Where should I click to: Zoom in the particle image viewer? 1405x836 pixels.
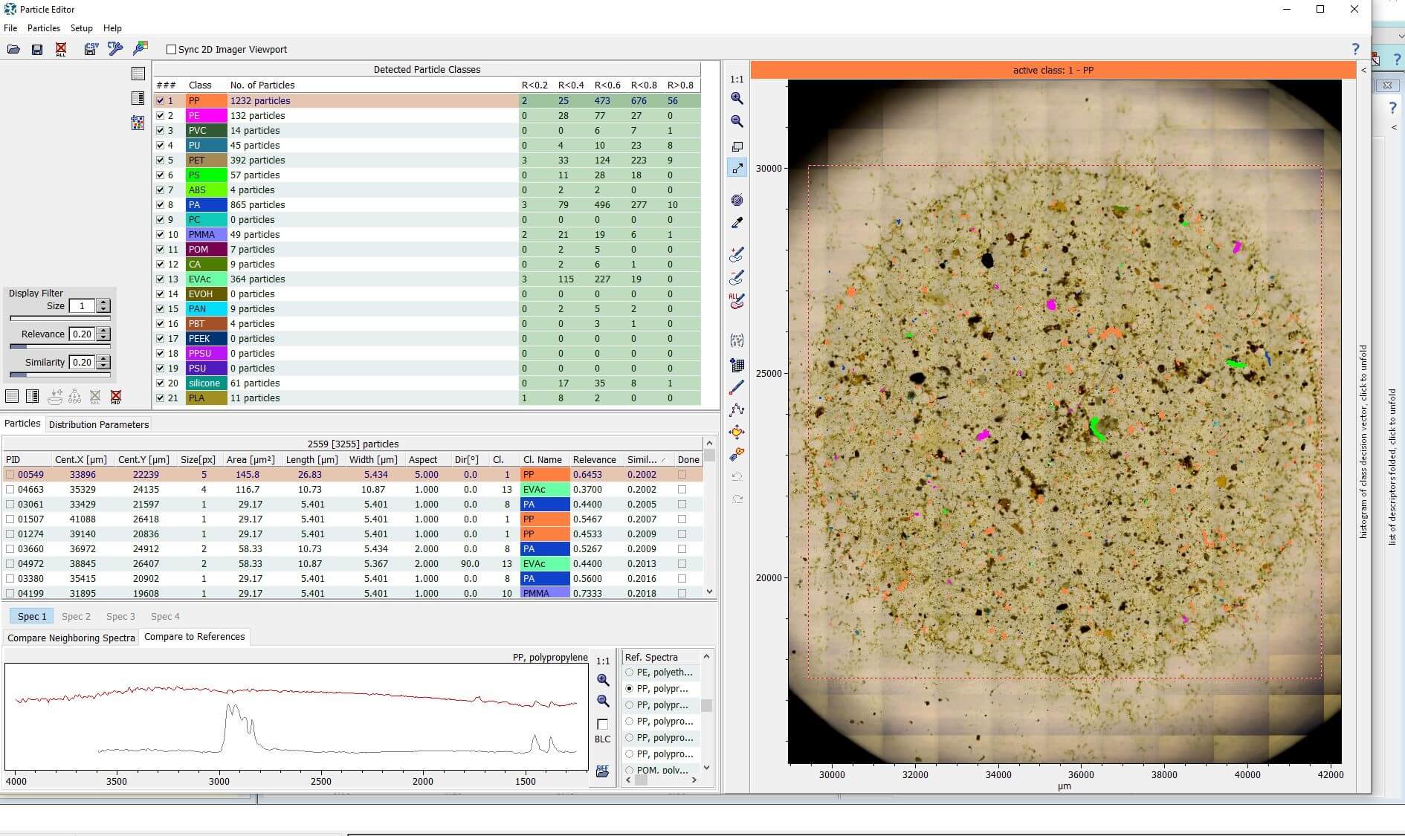737,98
